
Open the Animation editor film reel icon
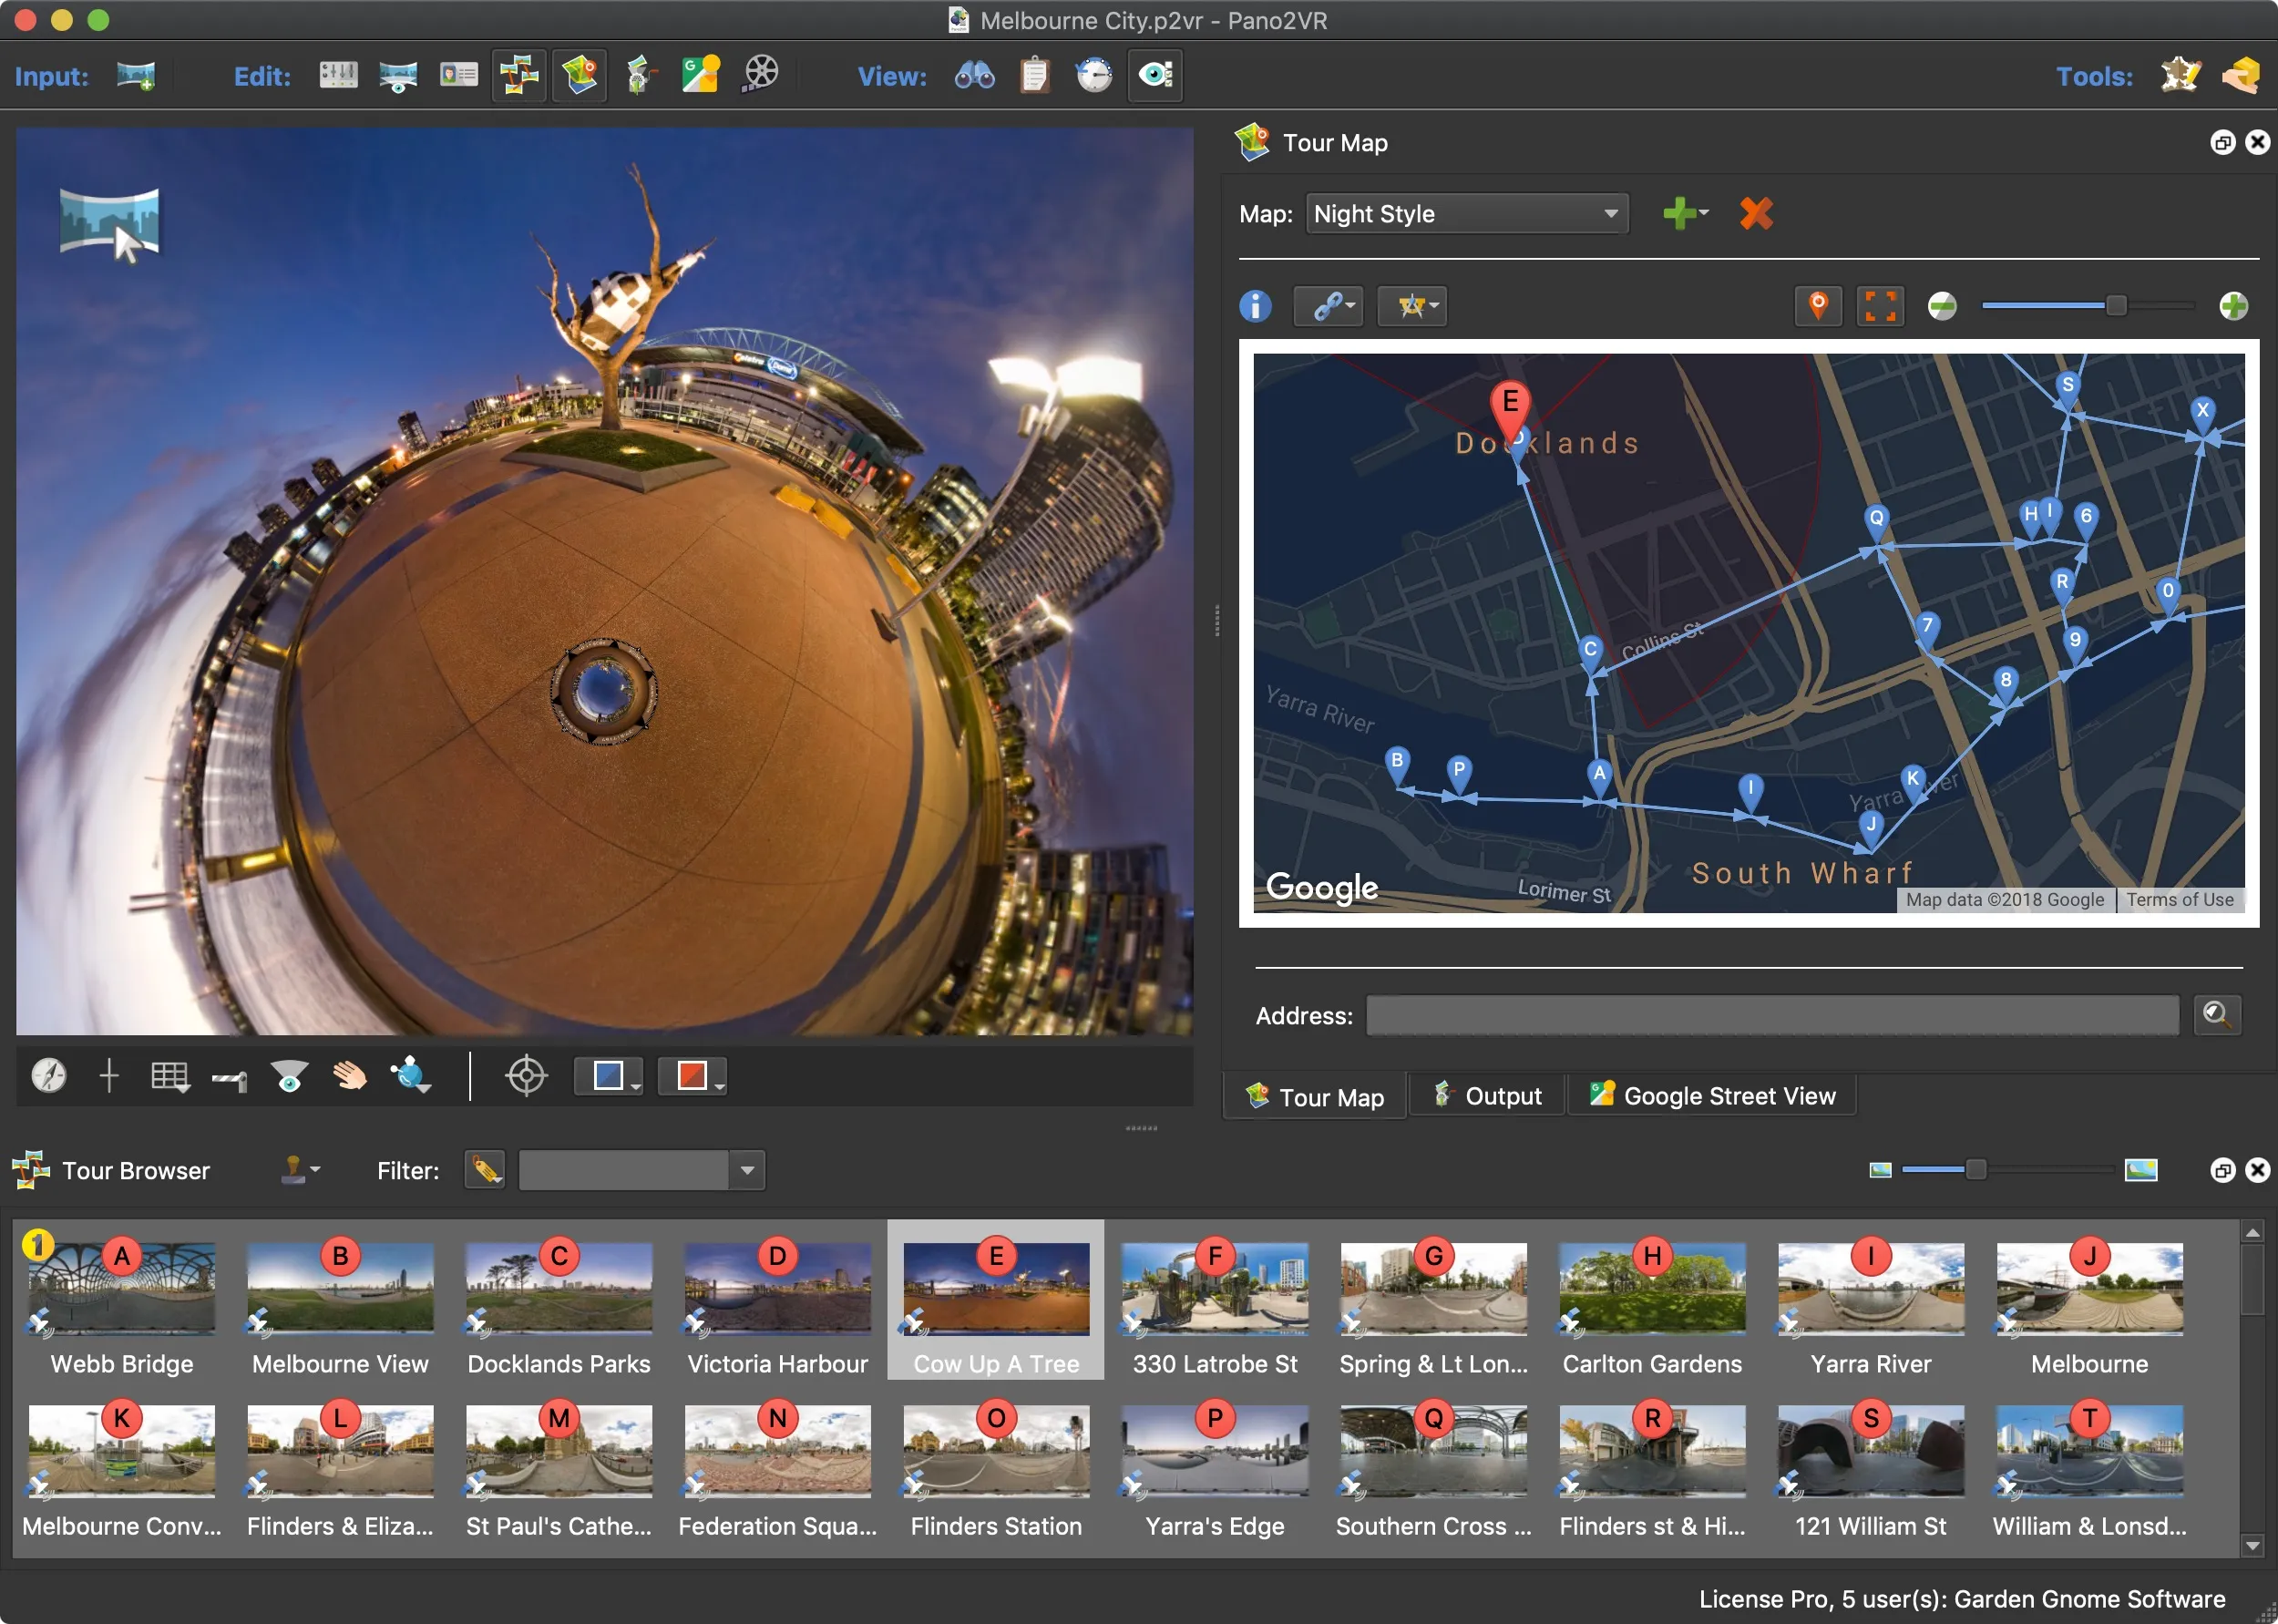click(x=761, y=74)
